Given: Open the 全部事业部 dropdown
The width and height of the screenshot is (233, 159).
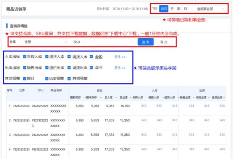Looking at the screenshot, I should tap(210, 9).
